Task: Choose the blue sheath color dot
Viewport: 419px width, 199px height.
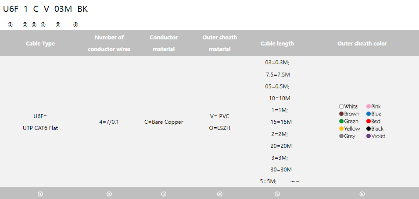Action: pyautogui.click(x=369, y=114)
